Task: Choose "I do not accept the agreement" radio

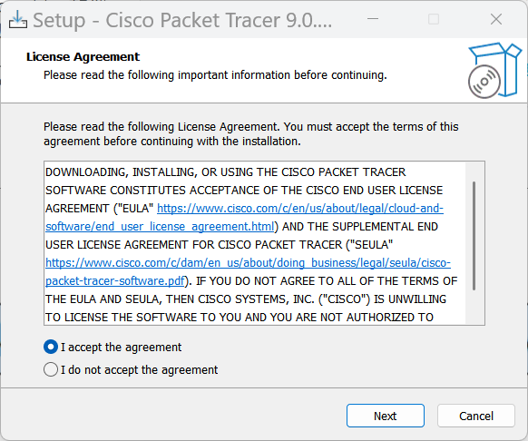Action: tap(51, 369)
